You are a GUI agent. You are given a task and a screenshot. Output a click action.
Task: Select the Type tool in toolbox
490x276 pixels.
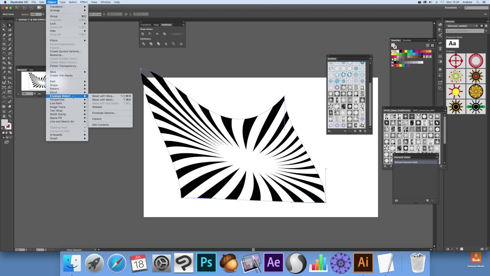click(4, 39)
